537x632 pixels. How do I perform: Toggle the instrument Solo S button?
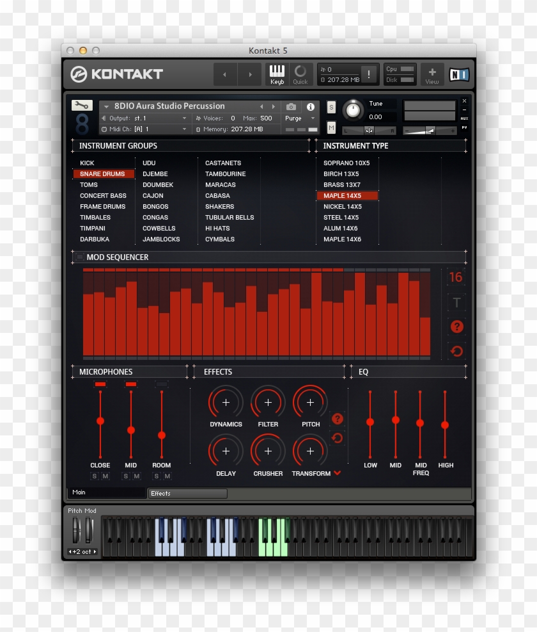click(x=331, y=107)
